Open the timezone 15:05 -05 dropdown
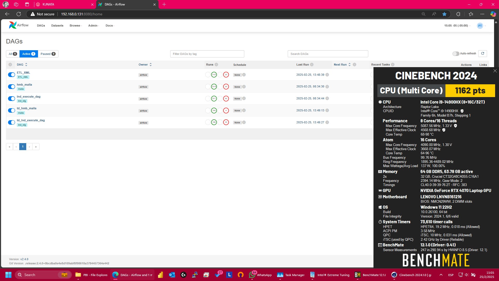The height and width of the screenshot is (281, 499). pos(457,25)
